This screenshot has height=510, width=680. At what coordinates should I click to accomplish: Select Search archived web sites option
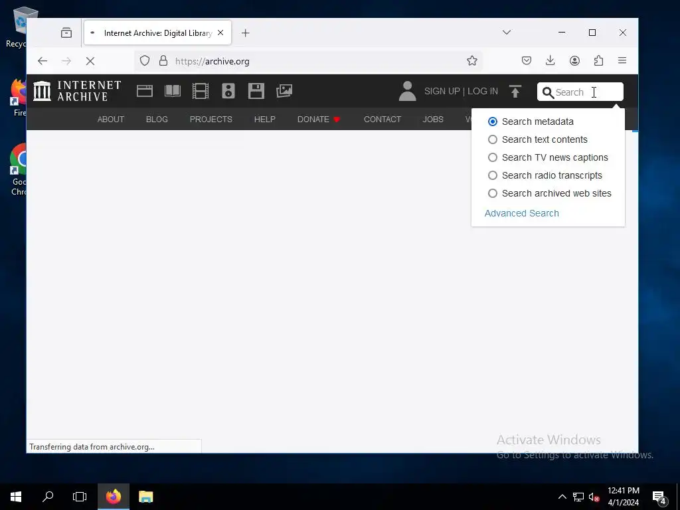550,193
